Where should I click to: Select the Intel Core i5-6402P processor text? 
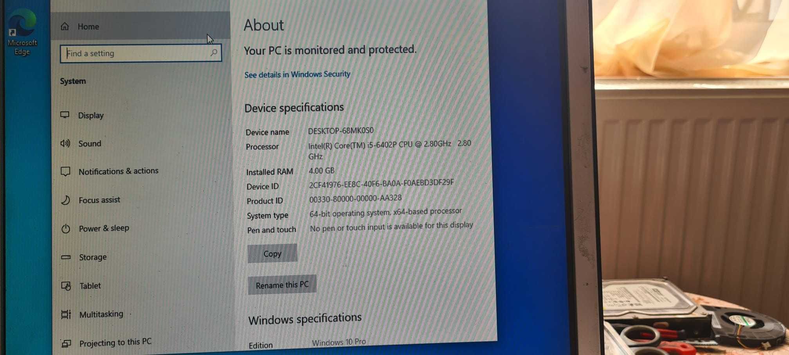point(389,150)
